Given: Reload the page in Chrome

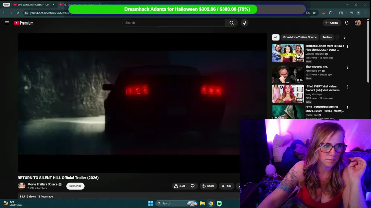Looking at the screenshot, I should pos(18,13).
